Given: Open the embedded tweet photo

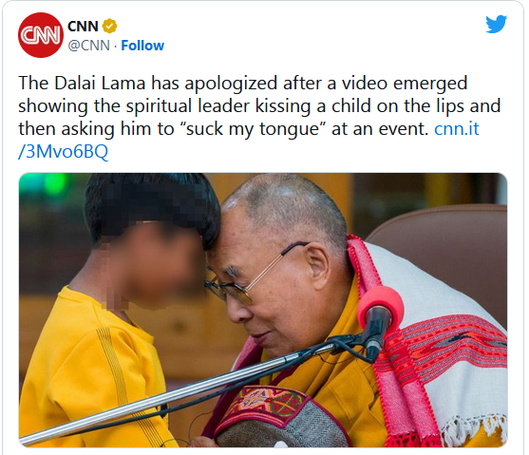Looking at the screenshot, I should click(263, 310).
